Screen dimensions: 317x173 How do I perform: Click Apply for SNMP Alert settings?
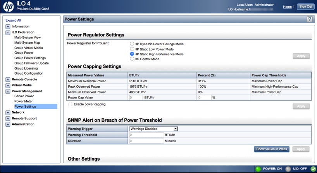coord(301,149)
